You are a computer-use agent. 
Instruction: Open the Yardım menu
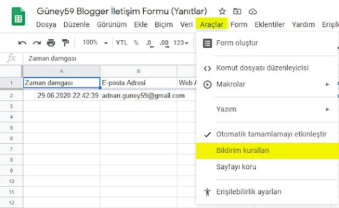pos(303,24)
